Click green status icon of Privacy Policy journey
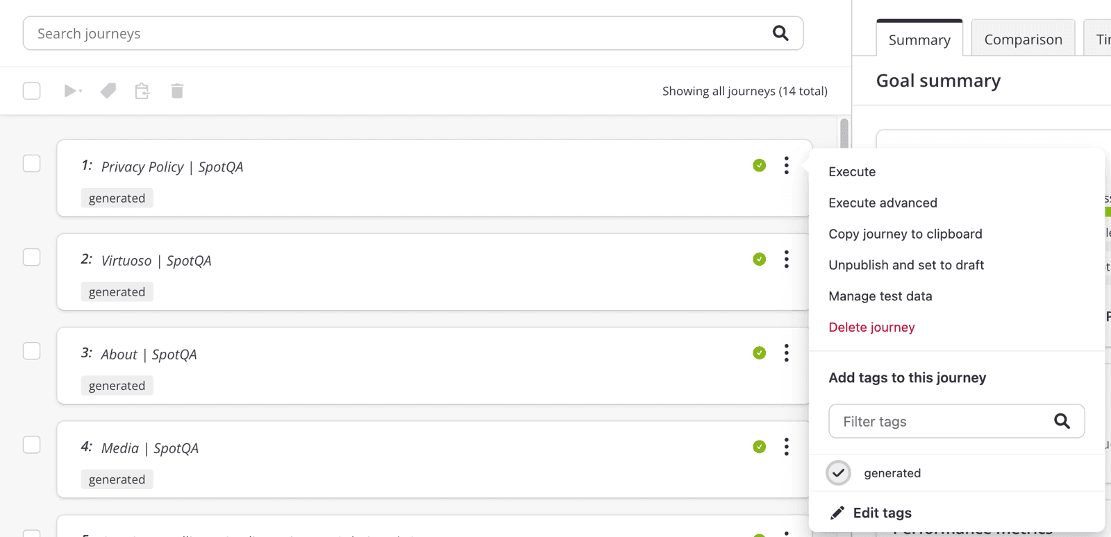Screen dimensions: 1111x537 coord(759,165)
